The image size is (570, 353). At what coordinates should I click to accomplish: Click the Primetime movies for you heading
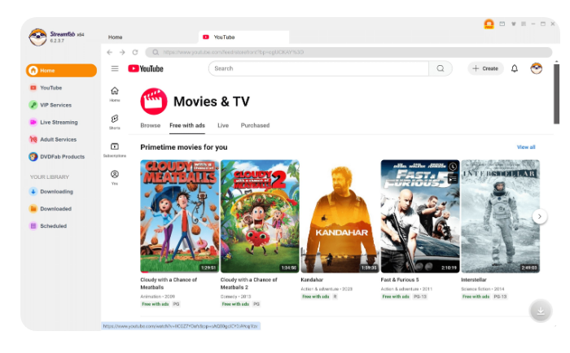click(184, 147)
